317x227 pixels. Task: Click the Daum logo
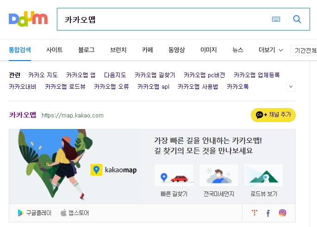[x=28, y=19]
